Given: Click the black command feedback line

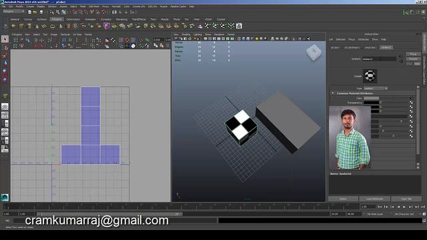Looking at the screenshot, I should 320,221.
